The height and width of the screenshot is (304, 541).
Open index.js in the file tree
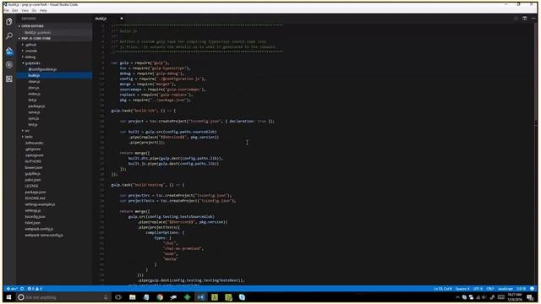pos(34,94)
